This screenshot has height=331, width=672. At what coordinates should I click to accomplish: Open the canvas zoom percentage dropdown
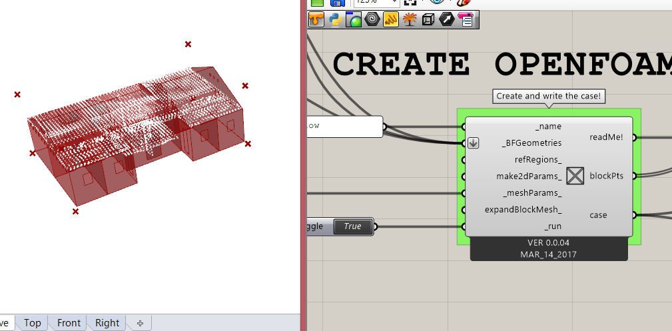[x=376, y=3]
